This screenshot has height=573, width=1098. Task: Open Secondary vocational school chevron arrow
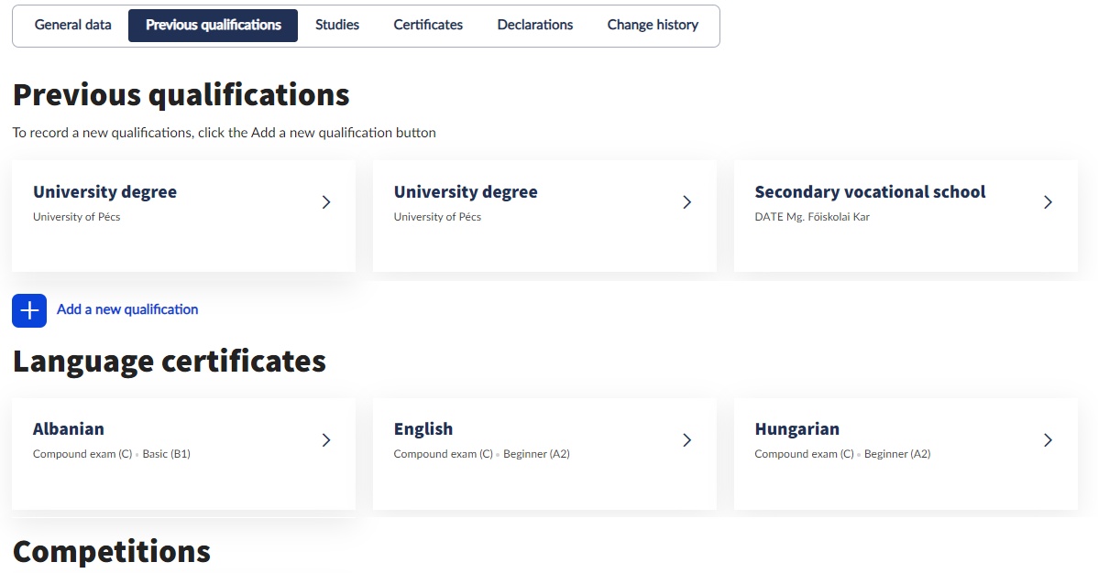click(x=1049, y=202)
